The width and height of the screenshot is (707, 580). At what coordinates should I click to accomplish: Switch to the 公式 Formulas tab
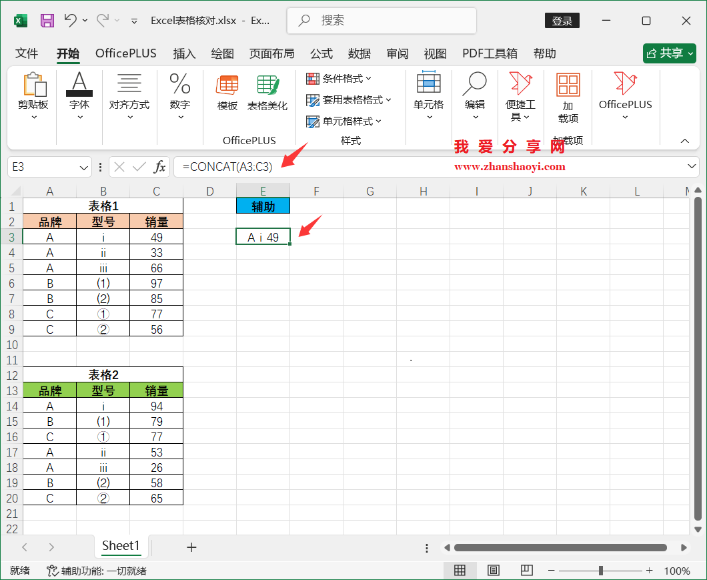pos(321,53)
